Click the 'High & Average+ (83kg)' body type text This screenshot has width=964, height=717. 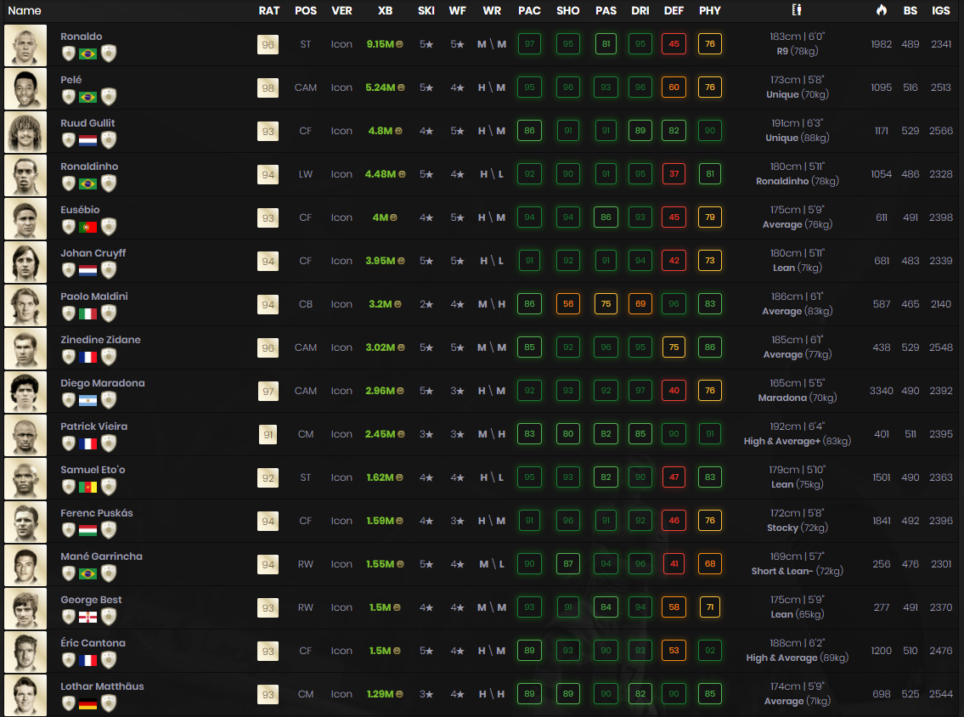[798, 442]
